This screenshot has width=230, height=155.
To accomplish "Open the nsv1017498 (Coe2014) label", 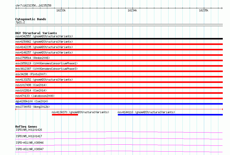I will point(31,85).
